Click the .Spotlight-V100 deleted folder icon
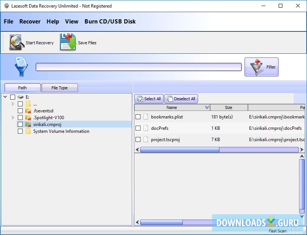The height and width of the screenshot is (235, 307). [28, 118]
